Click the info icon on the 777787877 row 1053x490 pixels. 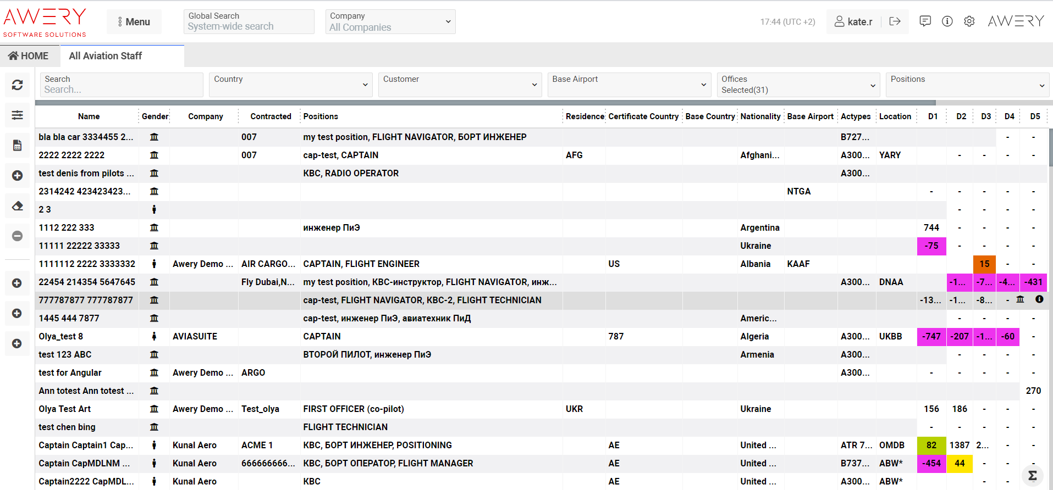[x=1039, y=299]
